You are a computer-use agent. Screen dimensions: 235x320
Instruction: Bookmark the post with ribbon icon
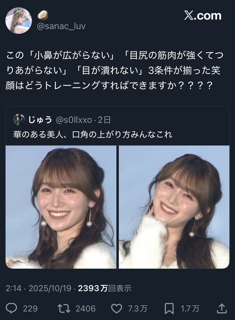click(x=169, y=308)
